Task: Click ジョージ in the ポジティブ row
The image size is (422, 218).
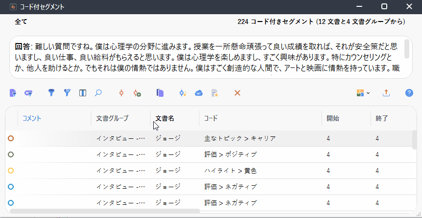Action: (168, 154)
